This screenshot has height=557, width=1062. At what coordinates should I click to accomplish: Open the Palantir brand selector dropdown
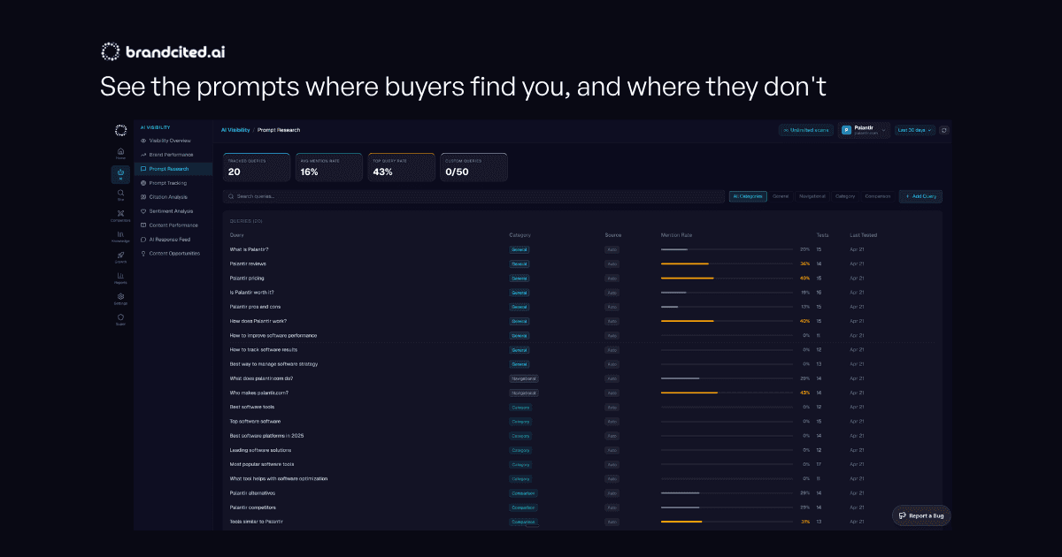pyautogui.click(x=864, y=130)
